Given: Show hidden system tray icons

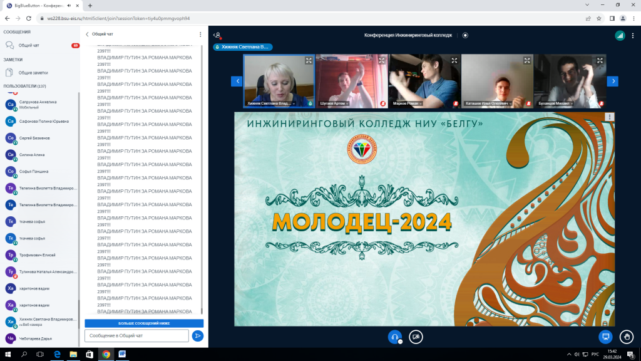Looking at the screenshot, I should coord(568,355).
